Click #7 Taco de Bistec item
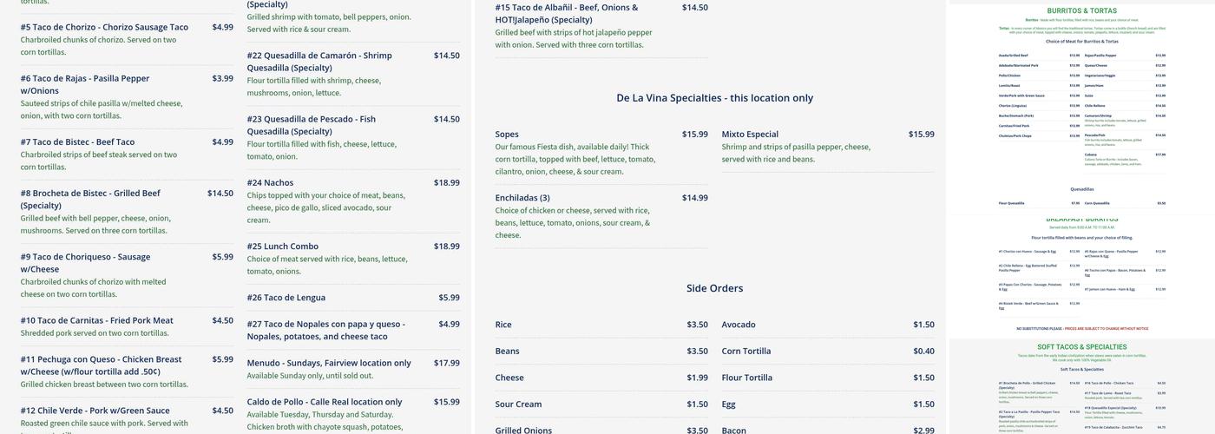The width and height of the screenshot is (1215, 434). pos(78,142)
